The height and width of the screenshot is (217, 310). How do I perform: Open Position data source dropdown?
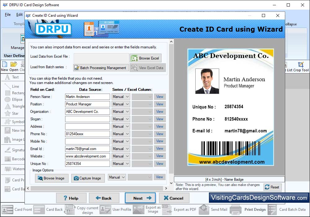(121, 104)
